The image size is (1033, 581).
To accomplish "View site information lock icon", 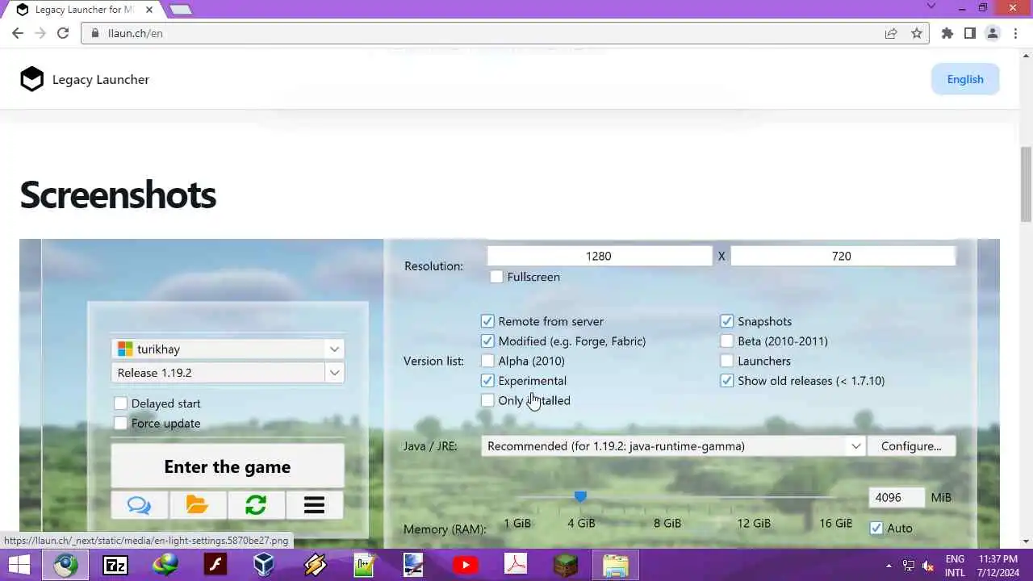I will [x=94, y=33].
